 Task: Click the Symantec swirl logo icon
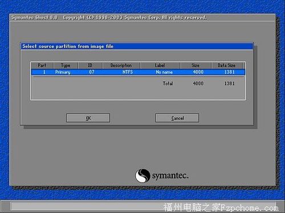pos(142,176)
